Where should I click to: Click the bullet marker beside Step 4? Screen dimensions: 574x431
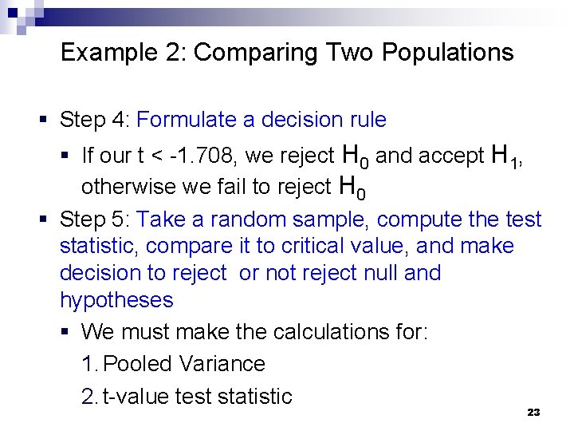click(44, 119)
